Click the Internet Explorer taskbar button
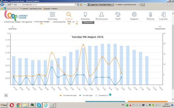 pyautogui.click(x=46, y=105)
